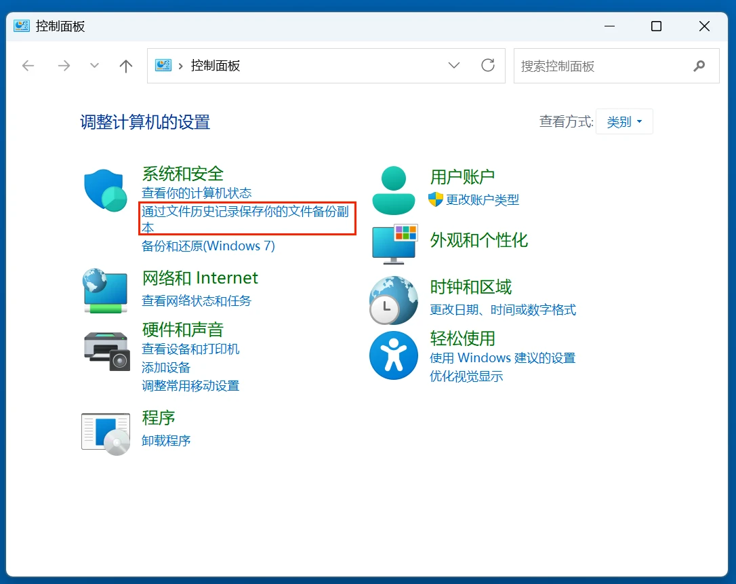Open 查看你的计算机状态 link

coord(197,193)
